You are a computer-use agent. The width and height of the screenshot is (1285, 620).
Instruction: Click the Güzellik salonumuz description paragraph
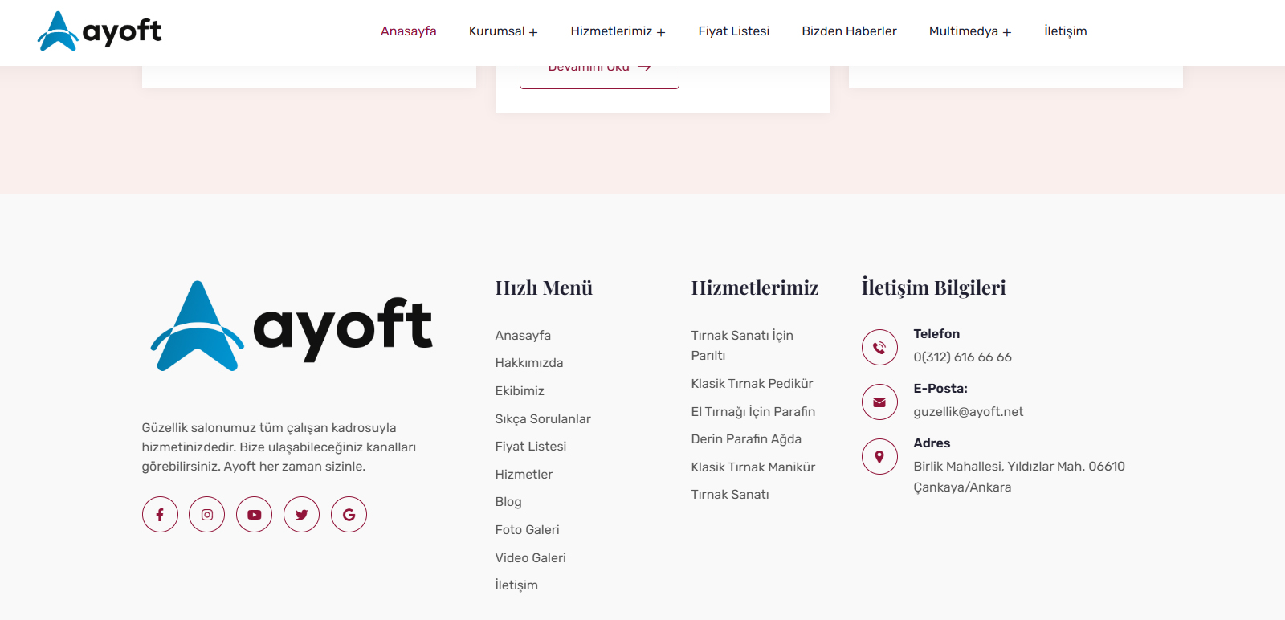tap(279, 447)
